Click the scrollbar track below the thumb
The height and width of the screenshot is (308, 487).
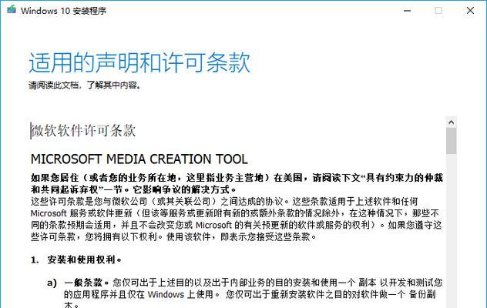[x=452, y=231]
